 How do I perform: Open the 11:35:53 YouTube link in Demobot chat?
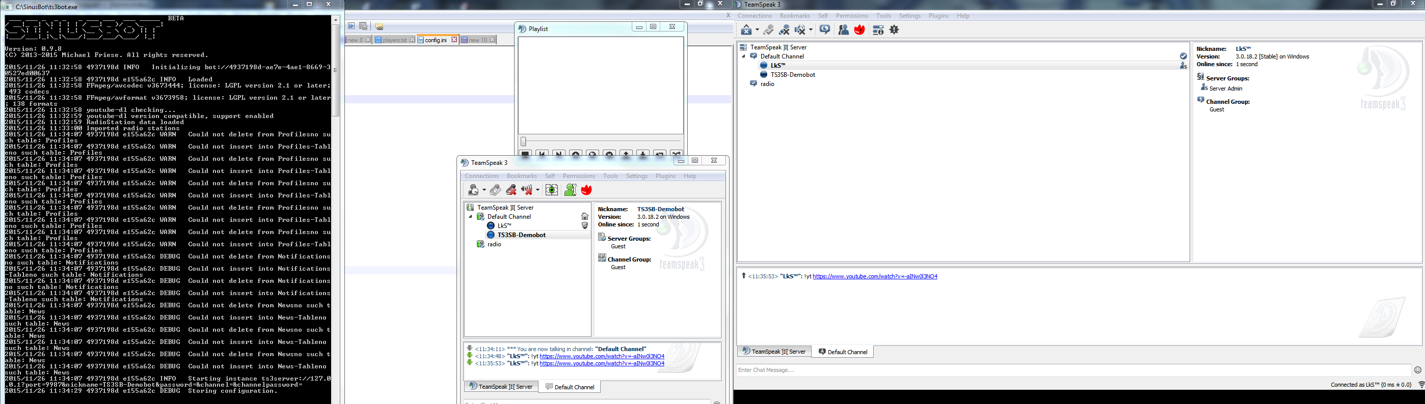[602, 364]
